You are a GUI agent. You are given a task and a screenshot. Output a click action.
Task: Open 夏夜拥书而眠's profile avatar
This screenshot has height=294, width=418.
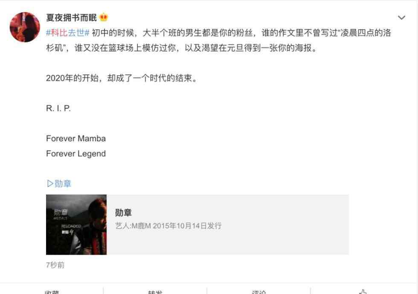click(x=25, y=27)
